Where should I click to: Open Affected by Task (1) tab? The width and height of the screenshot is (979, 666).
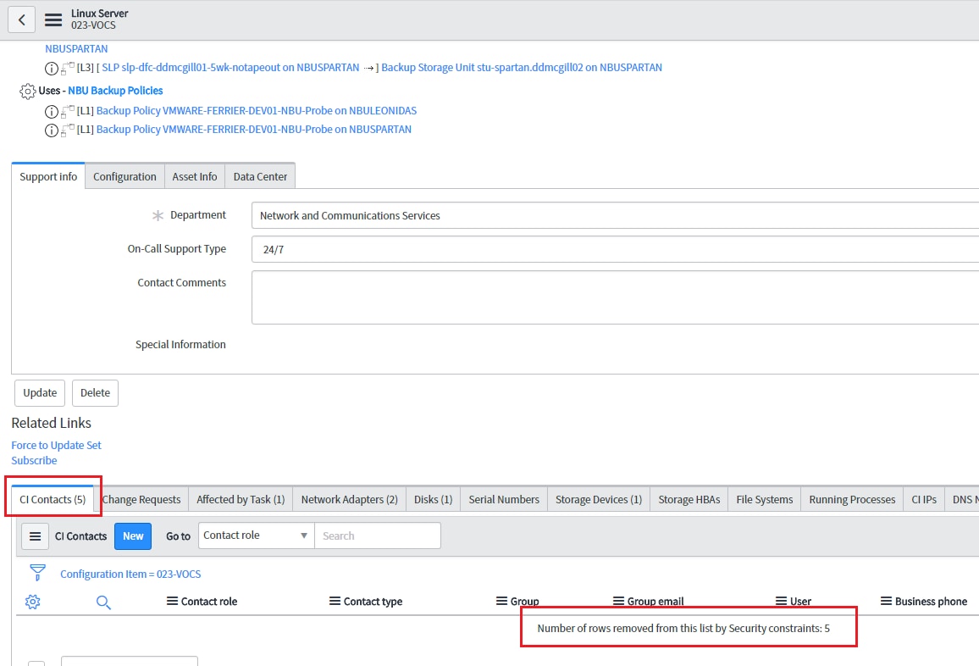pos(241,499)
